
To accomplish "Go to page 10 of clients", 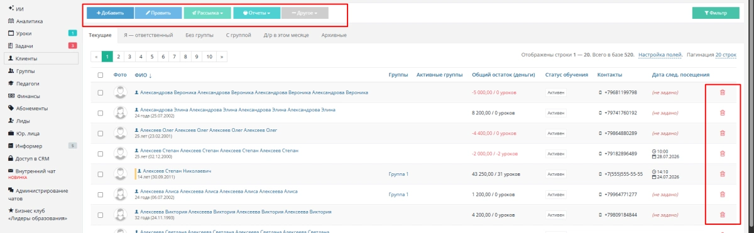I will click(x=209, y=56).
